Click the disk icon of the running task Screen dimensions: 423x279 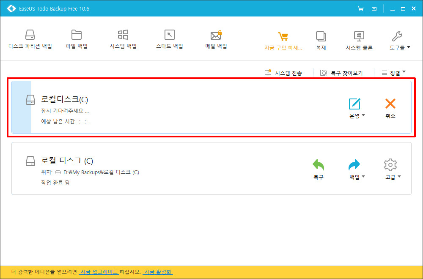coord(30,100)
